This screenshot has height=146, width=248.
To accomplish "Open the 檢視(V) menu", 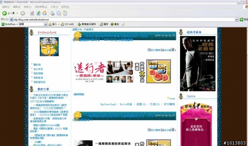I will (x=28, y=7).
